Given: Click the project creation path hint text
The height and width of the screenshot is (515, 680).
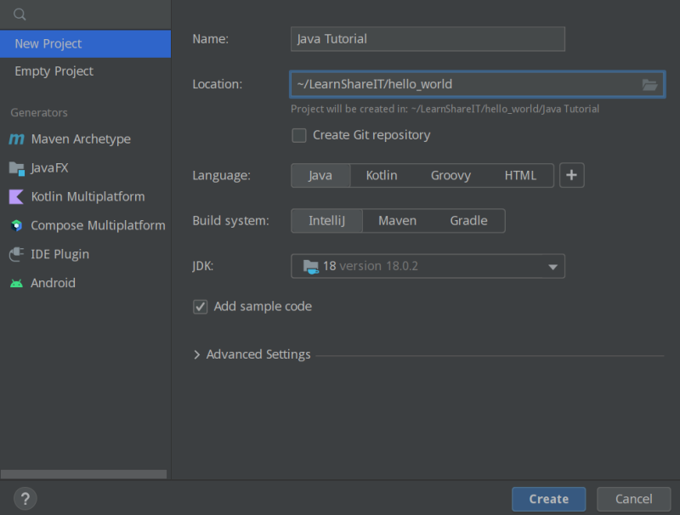Looking at the screenshot, I should pyautogui.click(x=445, y=109).
